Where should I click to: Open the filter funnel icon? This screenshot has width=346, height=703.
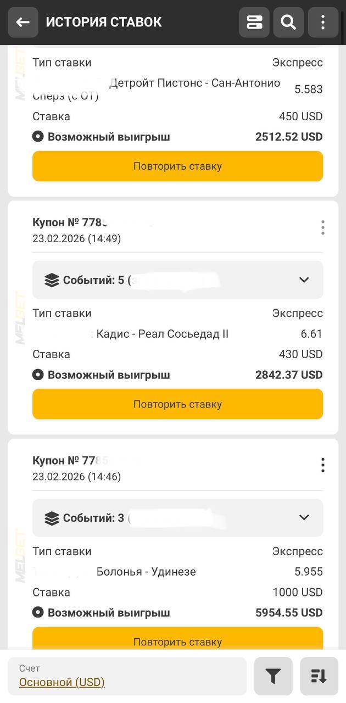tap(273, 676)
